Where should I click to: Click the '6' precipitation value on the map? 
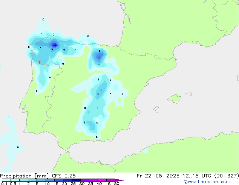52,49
